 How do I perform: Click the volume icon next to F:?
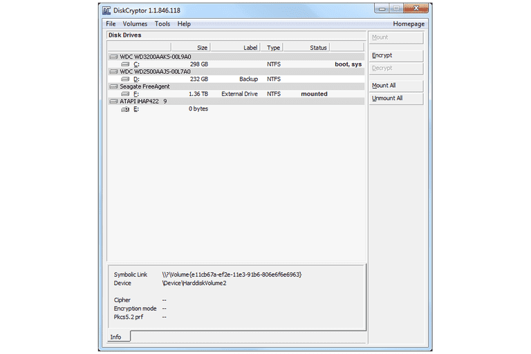point(125,94)
